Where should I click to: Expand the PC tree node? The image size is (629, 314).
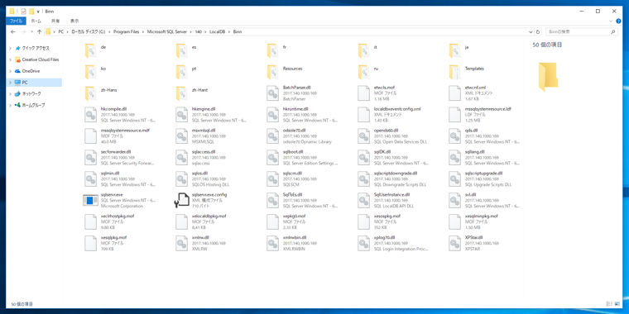pyautogui.click(x=10, y=83)
